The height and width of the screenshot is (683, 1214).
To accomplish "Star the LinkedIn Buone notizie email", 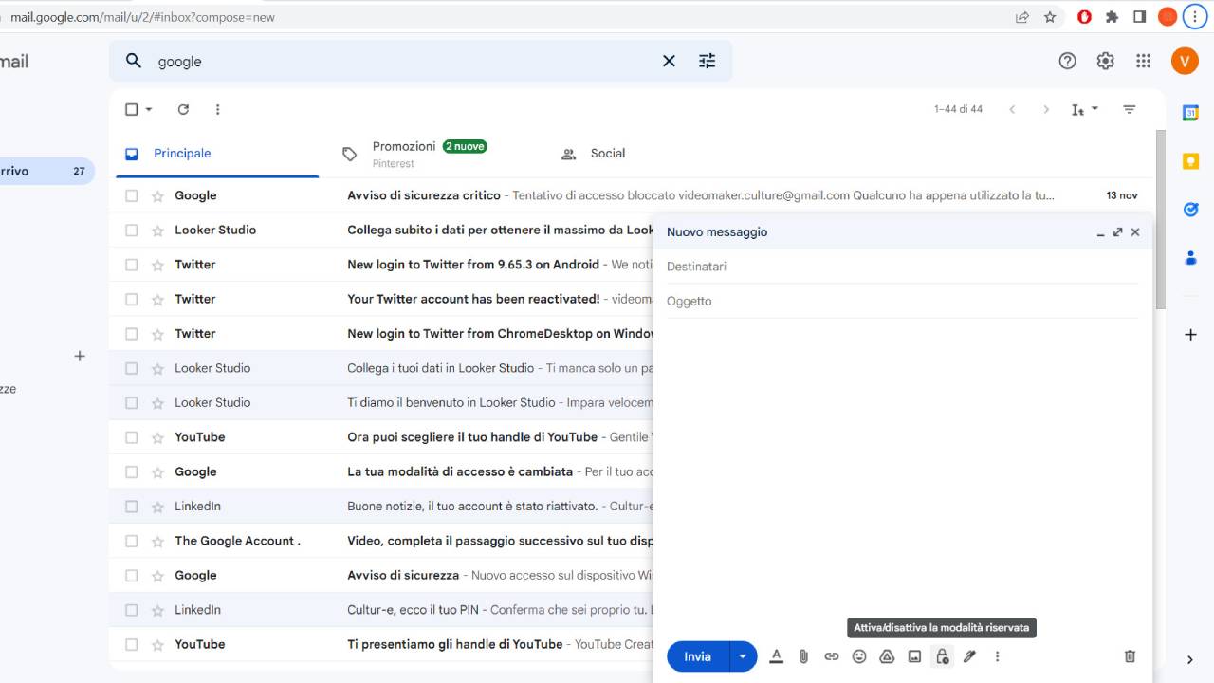I will tap(157, 507).
